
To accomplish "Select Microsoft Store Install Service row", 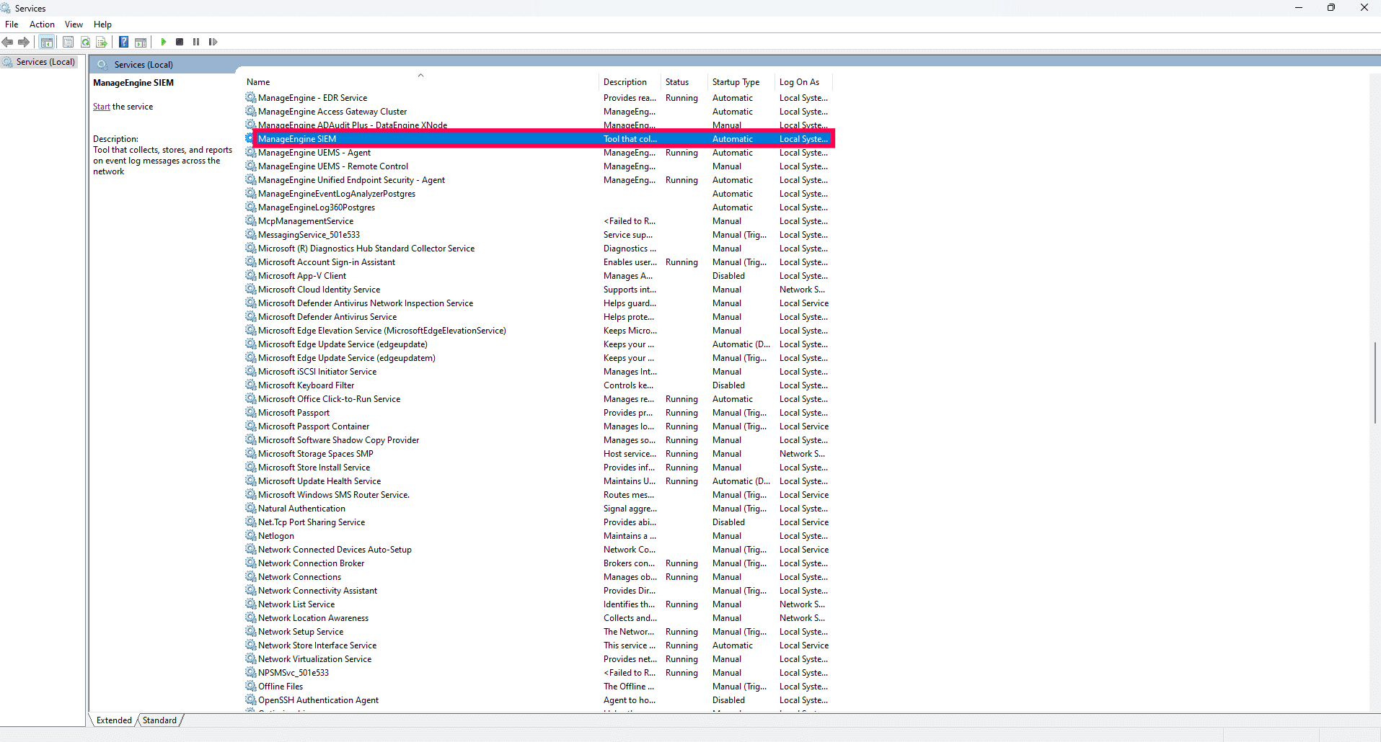I will (539, 468).
